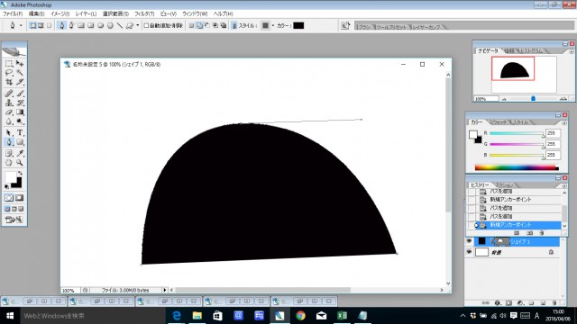The image size is (577, 324).
Task: Switch to the Actions tab
Action: 503,185
